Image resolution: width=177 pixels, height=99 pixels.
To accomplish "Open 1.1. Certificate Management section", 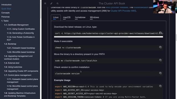I will 16,25.
